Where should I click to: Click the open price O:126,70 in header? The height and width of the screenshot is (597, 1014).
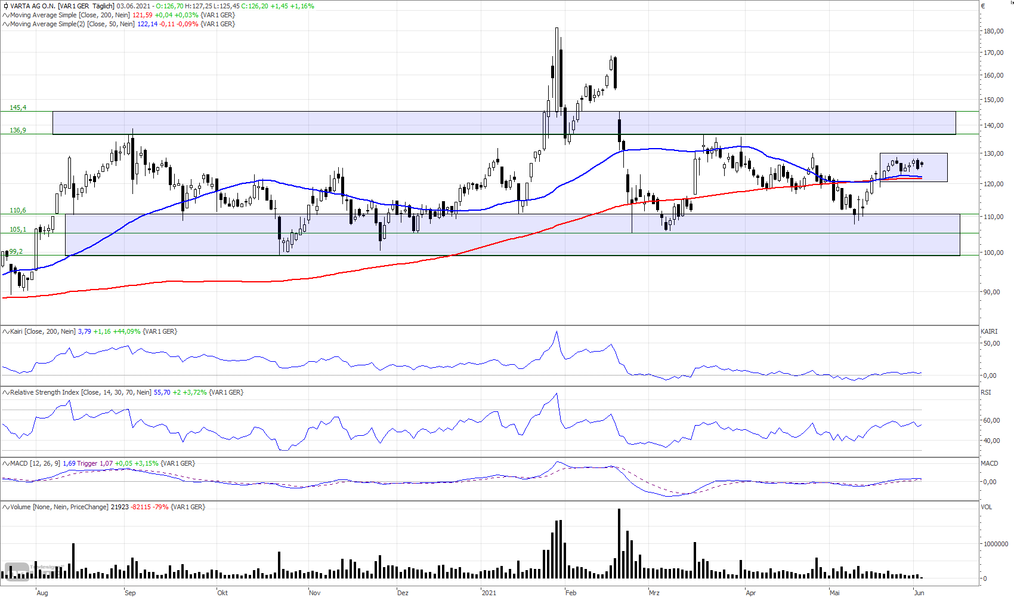(x=169, y=6)
